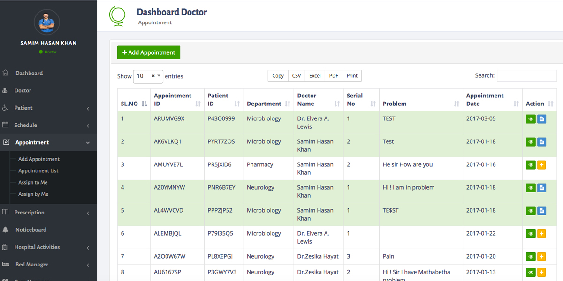The image size is (563, 281).
Task: Click the doctor profile avatar picture
Action: tap(47, 22)
